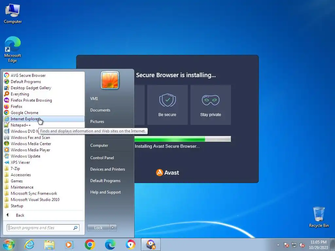Viewport: 335px width, 251px height.
Task: Click the Be secure card in Avast installer
Action: [167, 105]
